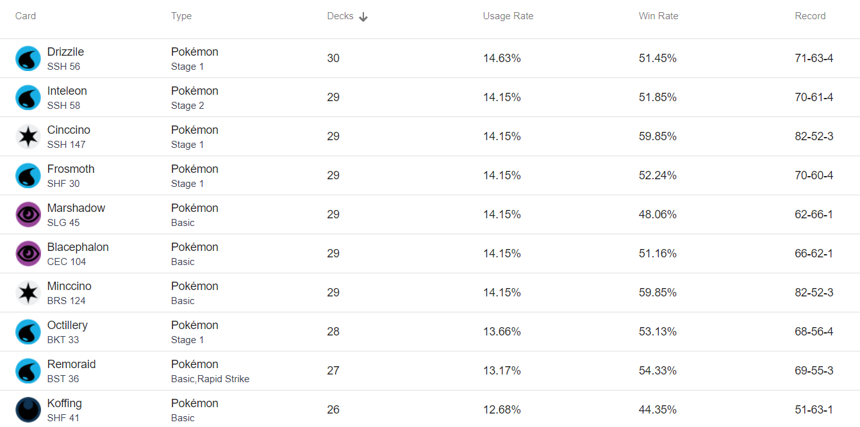Click the Darkness type icon beside Koffing
860x427 pixels.
pos(28,410)
